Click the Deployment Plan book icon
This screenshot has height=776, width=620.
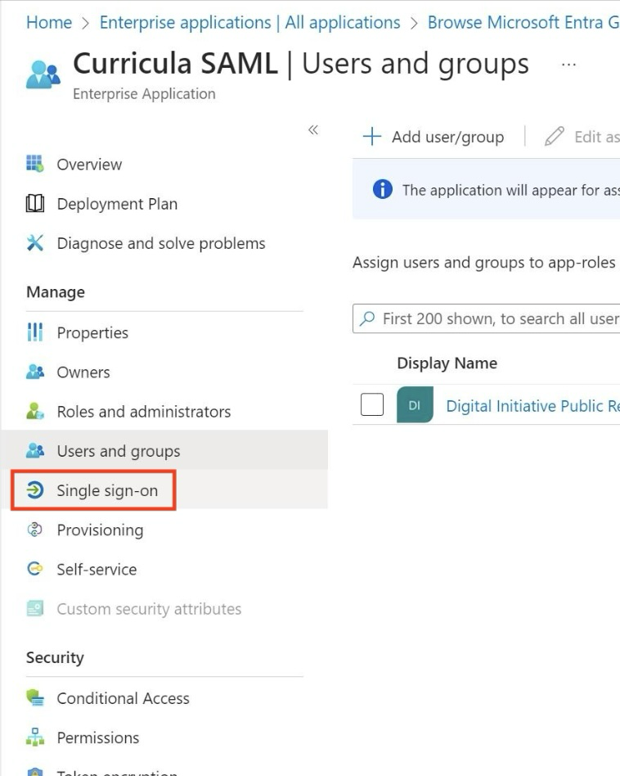click(34, 203)
